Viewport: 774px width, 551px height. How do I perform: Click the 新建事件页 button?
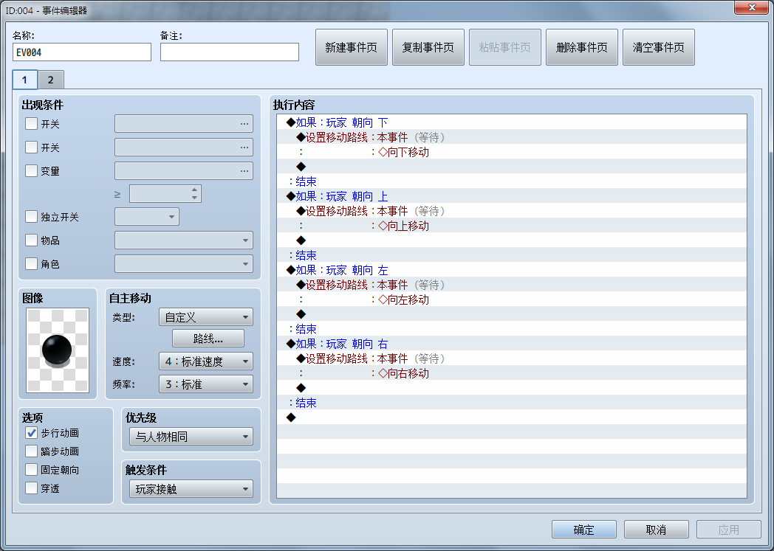click(352, 47)
